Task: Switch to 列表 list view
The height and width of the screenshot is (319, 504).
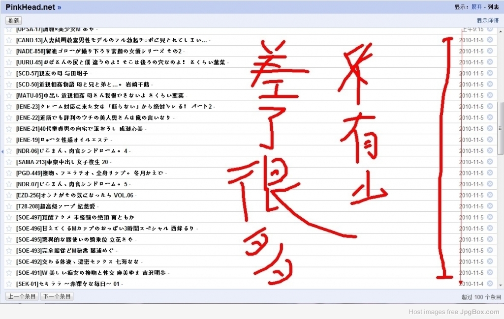Action: (493, 7)
